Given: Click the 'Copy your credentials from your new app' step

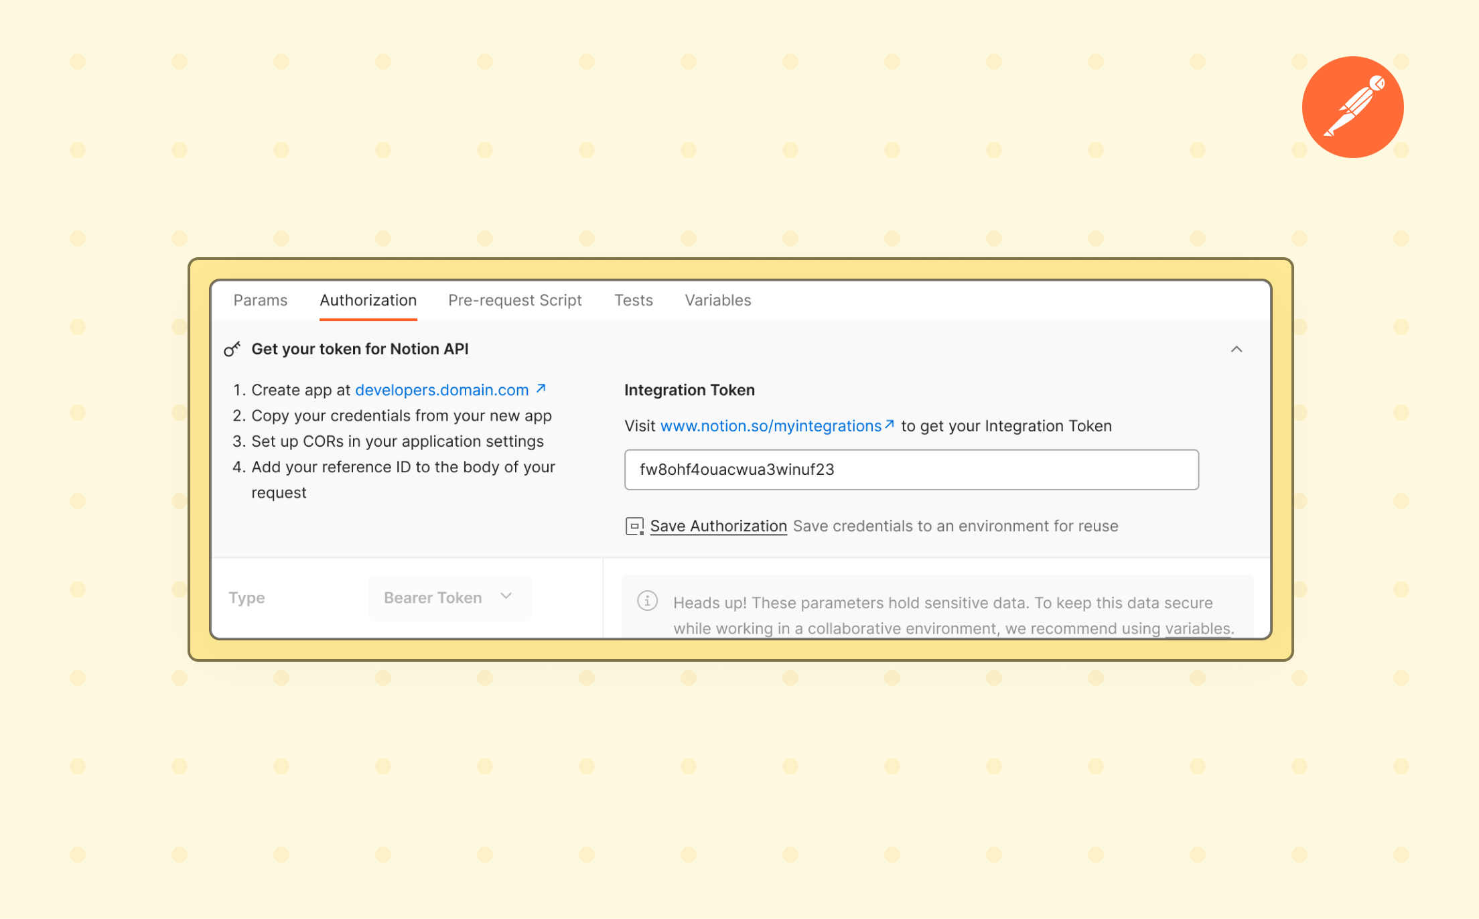Looking at the screenshot, I should [x=401, y=416].
